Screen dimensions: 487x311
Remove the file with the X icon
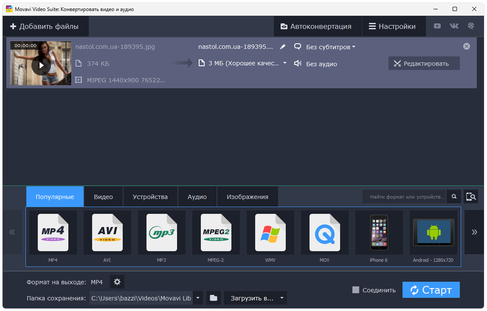(466, 46)
